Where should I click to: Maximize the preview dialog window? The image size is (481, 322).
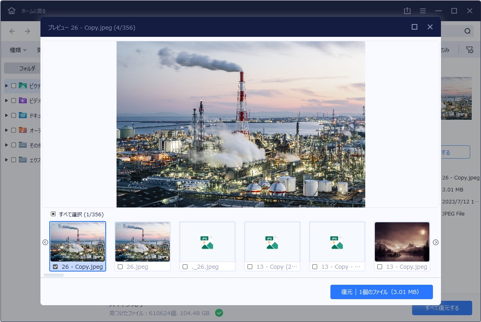415,27
